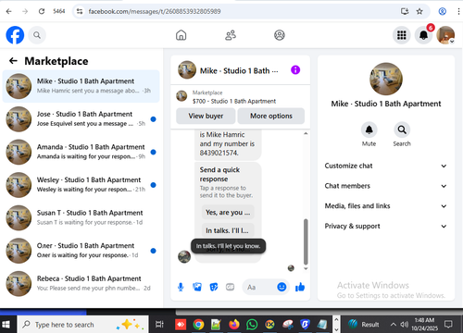Viewport: 463px width, 333px height.
Task: Click the browser address bar URL
Action: point(155,11)
